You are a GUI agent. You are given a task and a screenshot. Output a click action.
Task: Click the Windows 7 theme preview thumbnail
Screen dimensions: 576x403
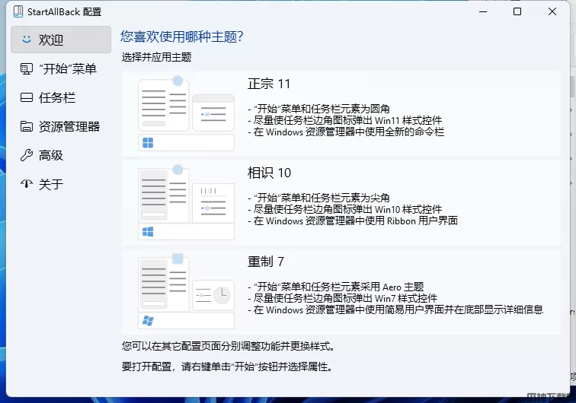pyautogui.click(x=186, y=291)
